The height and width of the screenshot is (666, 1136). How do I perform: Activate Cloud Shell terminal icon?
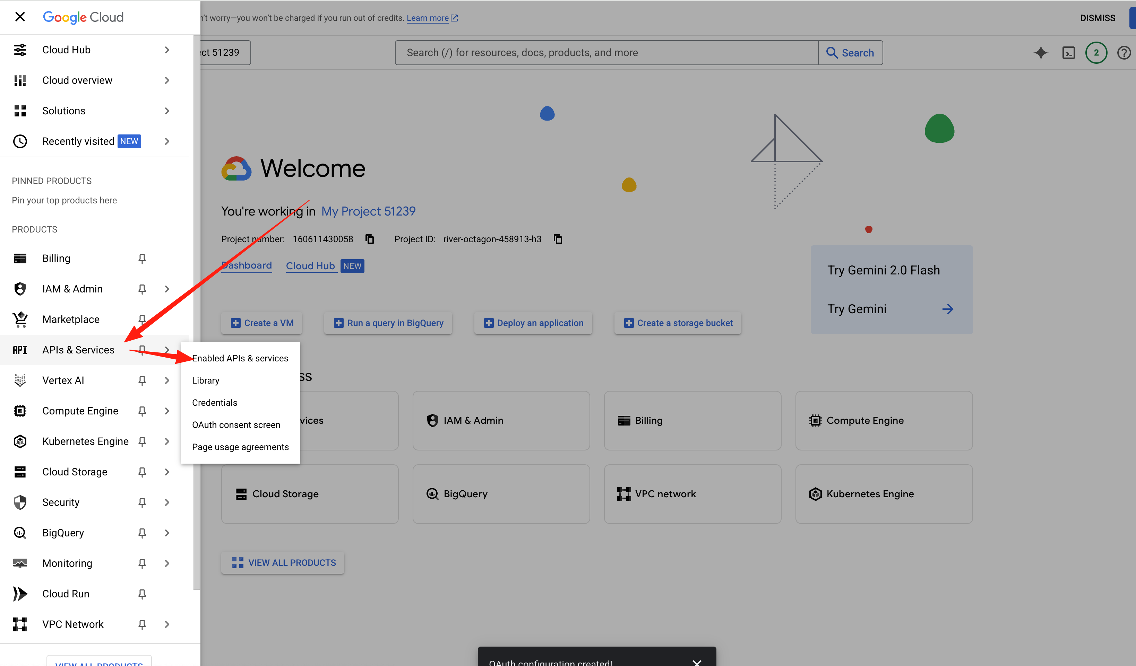1068,53
